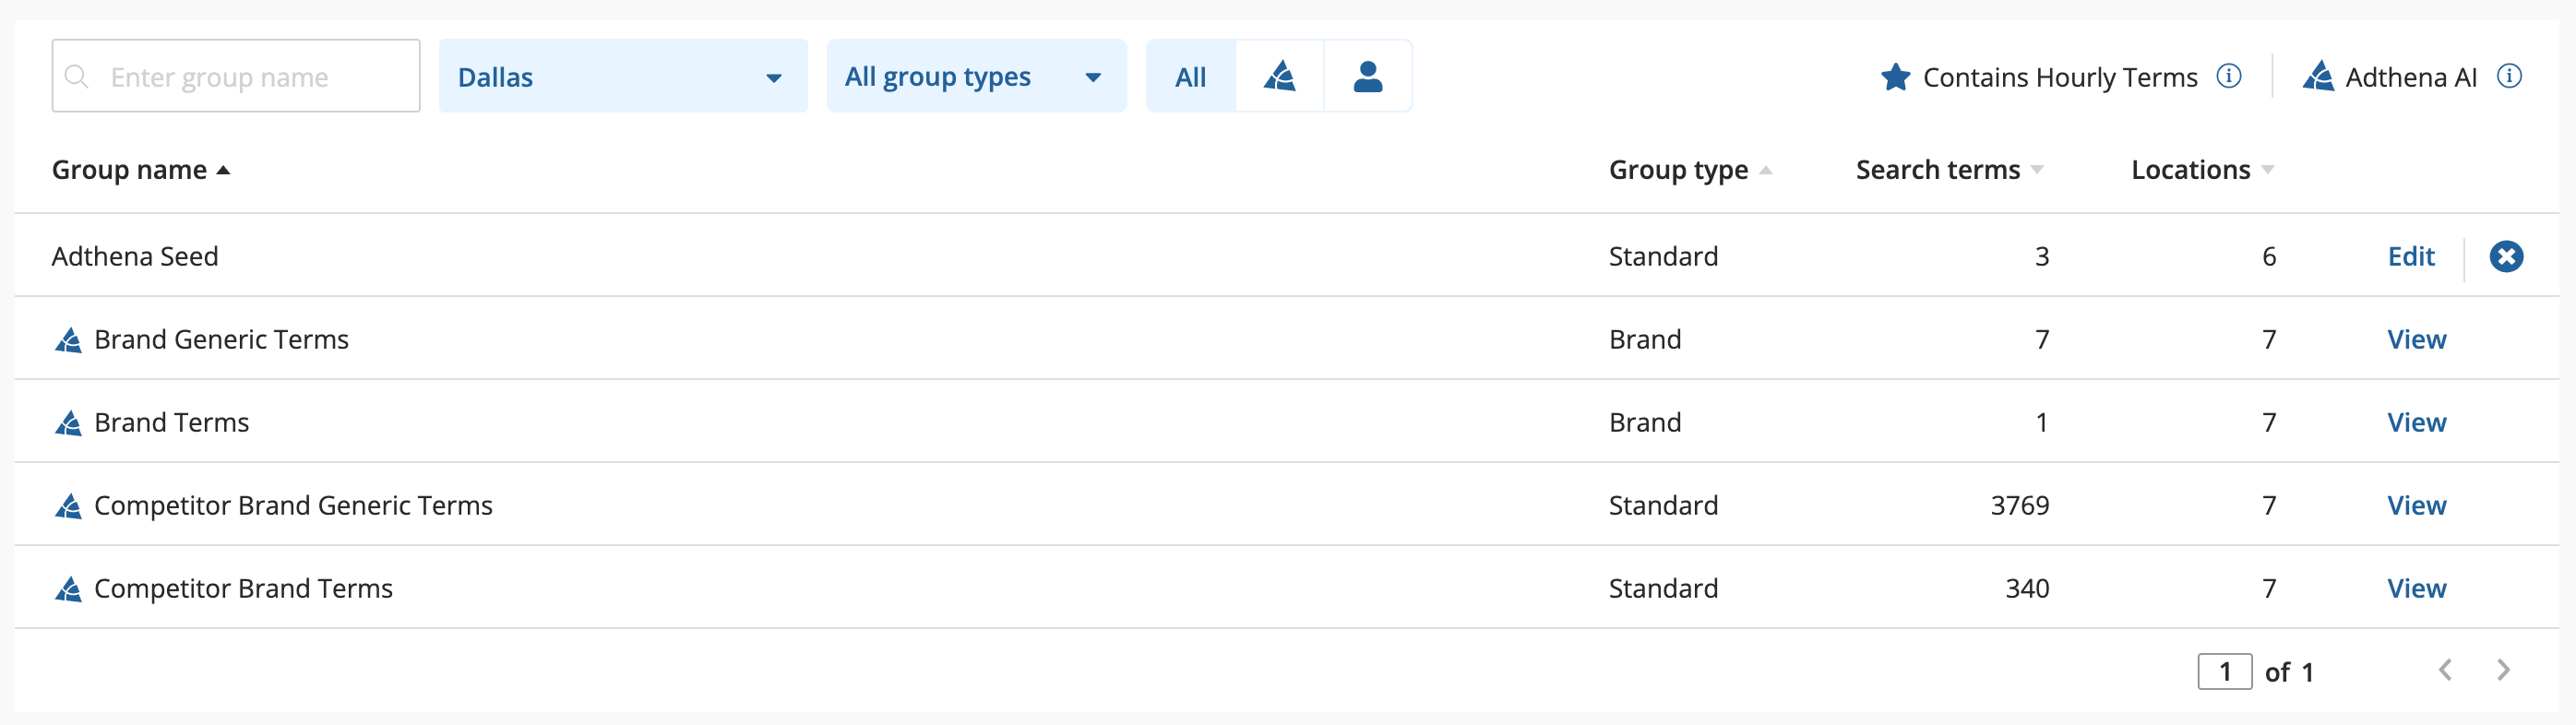Select the Brand Generic Terms name

click(221, 340)
